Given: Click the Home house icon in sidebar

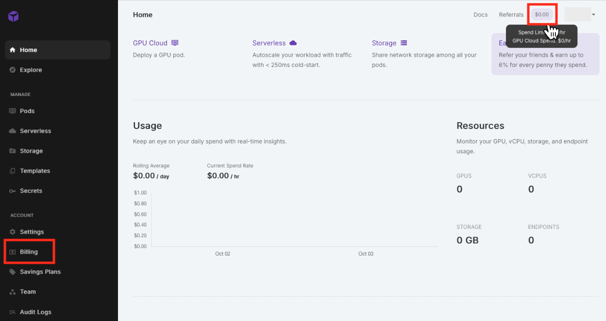Looking at the screenshot, I should [x=13, y=50].
